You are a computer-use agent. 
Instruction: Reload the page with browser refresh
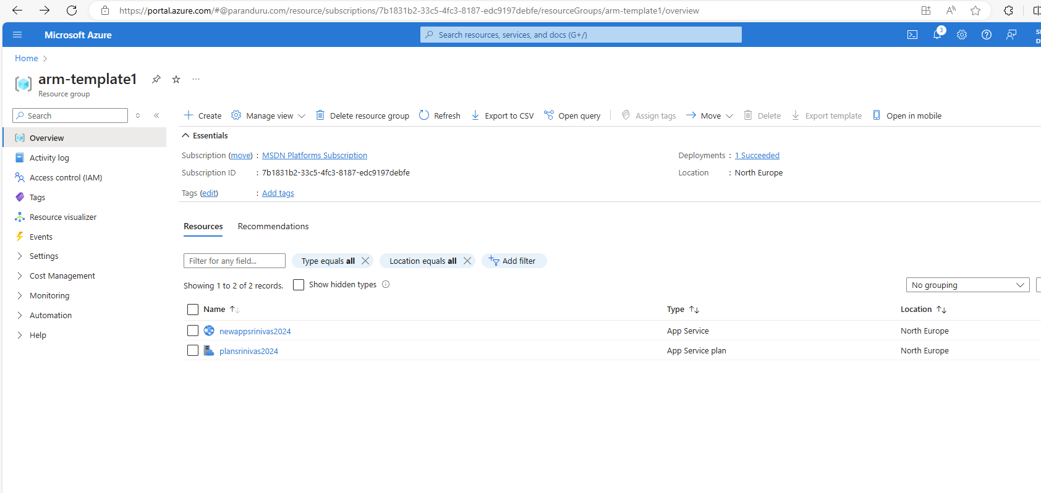click(x=72, y=11)
